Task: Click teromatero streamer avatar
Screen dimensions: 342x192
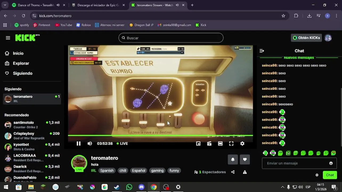Action: click(79, 163)
